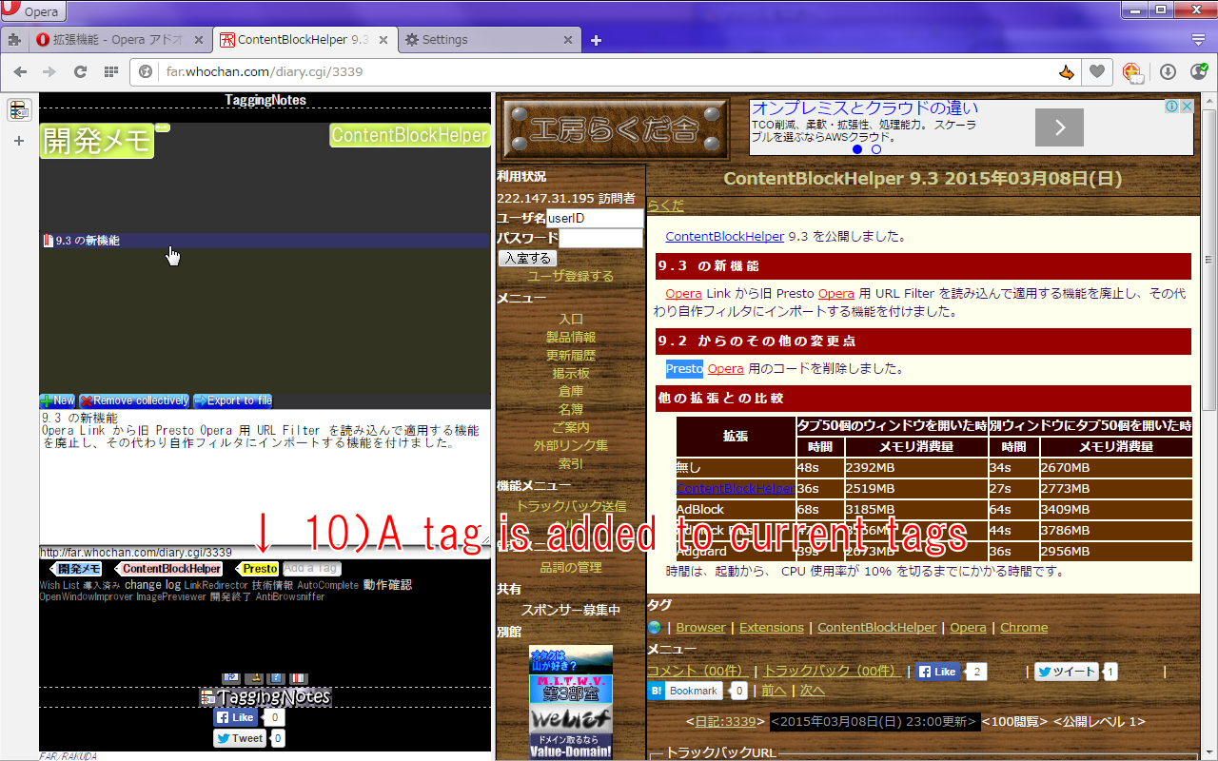Open the Opera menu button
The width and height of the screenshot is (1218, 761).
point(33,11)
